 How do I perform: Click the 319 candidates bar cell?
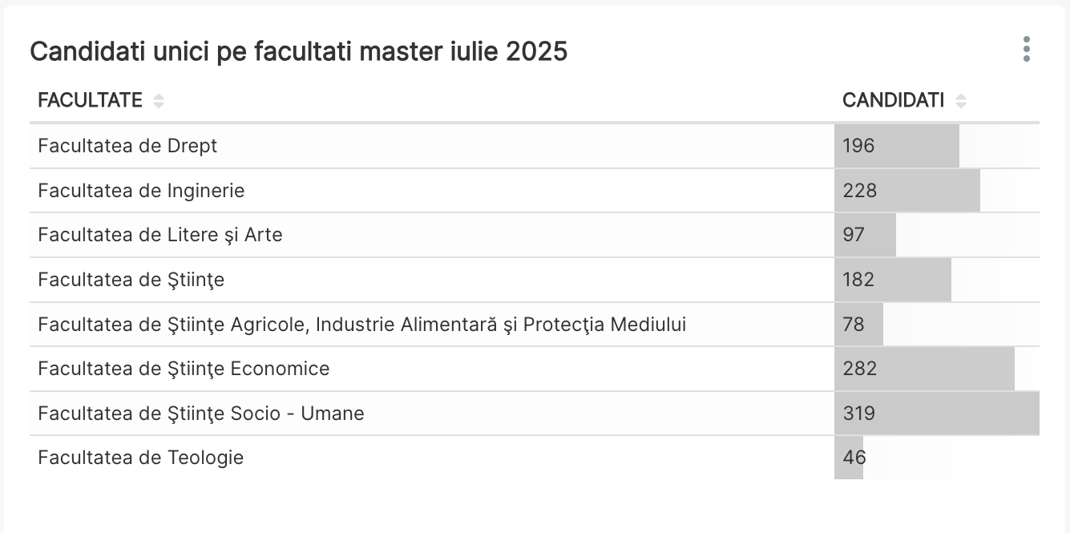coord(937,414)
